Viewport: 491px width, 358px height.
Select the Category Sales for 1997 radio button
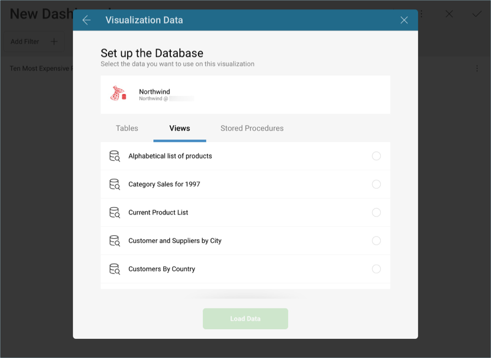click(x=376, y=184)
